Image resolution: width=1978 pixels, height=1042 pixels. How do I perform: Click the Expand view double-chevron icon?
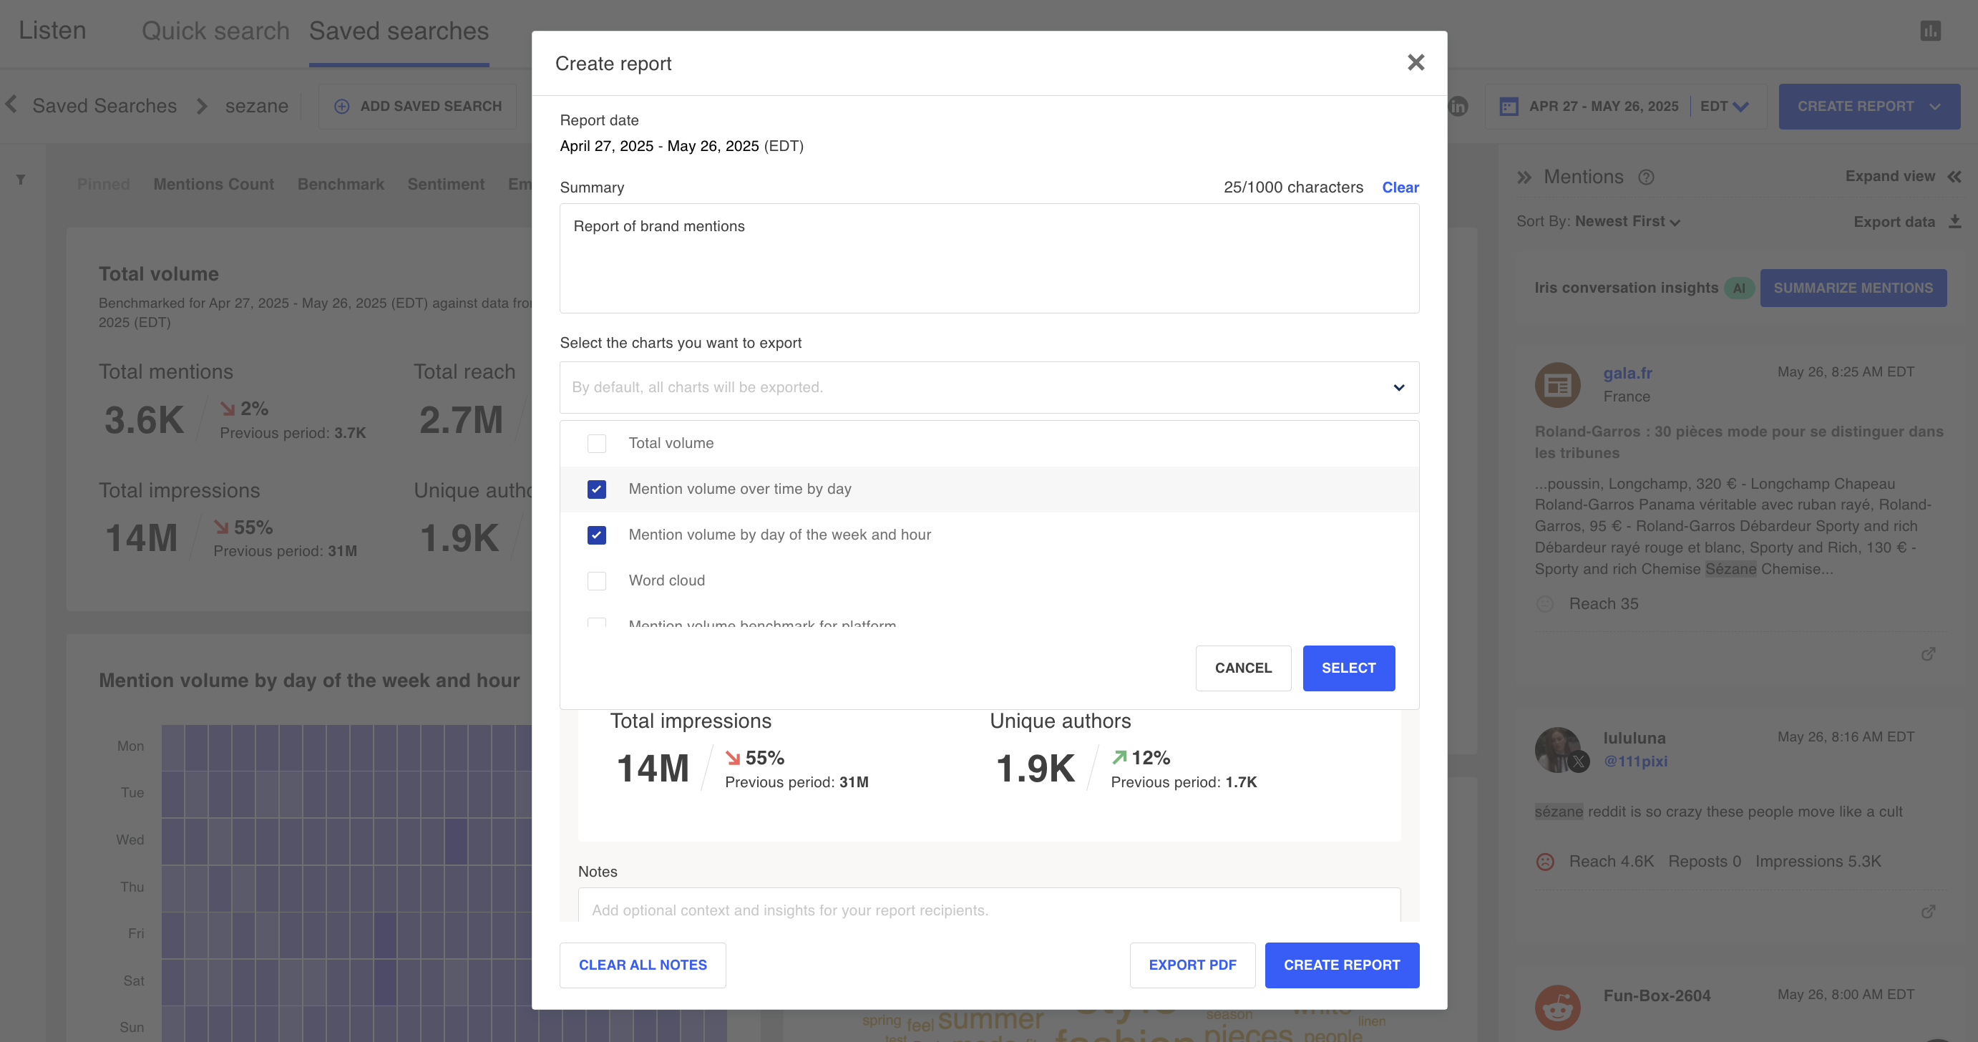[1954, 177]
